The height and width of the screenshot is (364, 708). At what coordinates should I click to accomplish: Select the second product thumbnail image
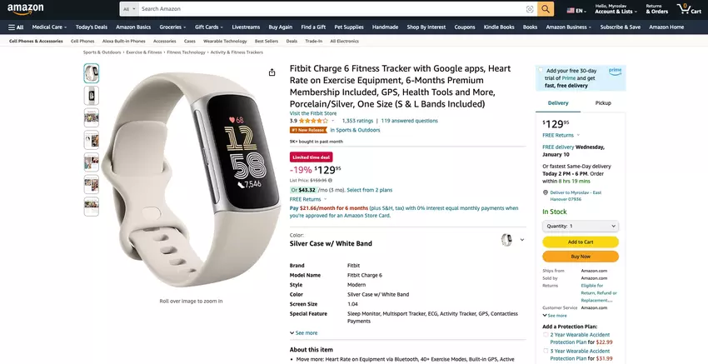pos(92,96)
